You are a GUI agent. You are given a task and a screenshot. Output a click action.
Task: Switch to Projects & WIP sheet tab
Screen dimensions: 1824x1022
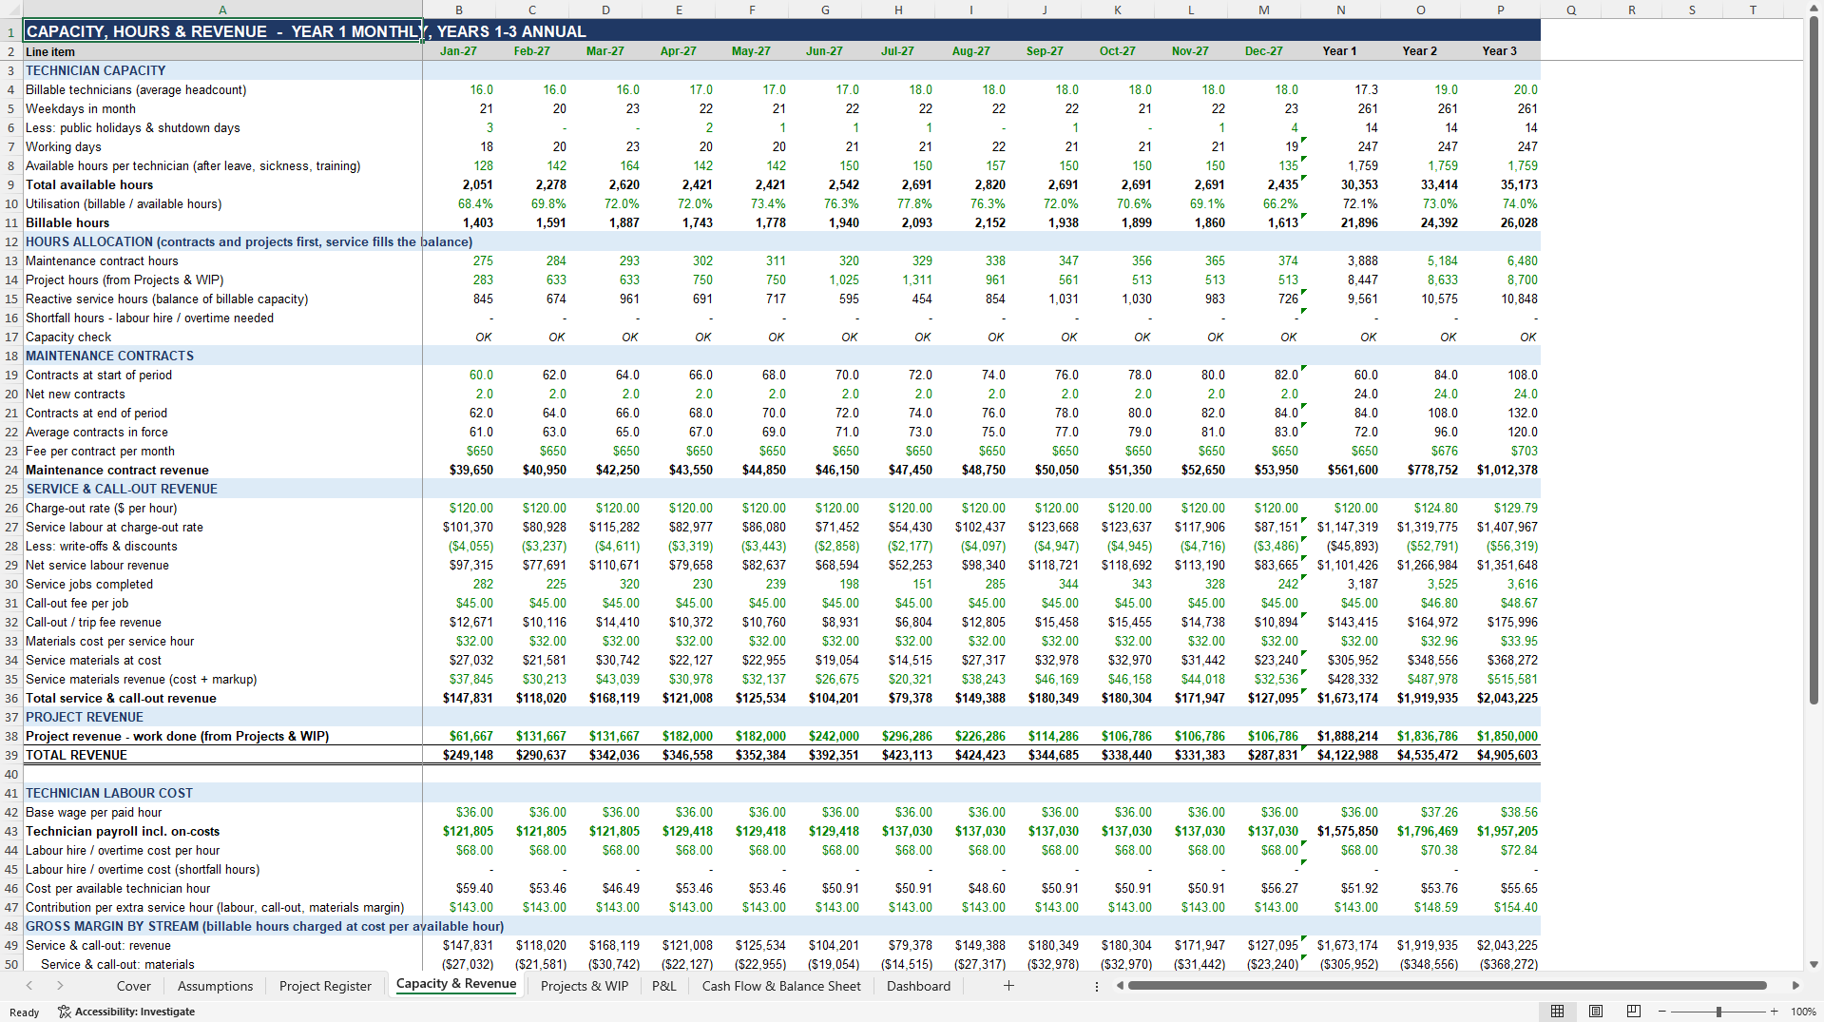point(585,986)
